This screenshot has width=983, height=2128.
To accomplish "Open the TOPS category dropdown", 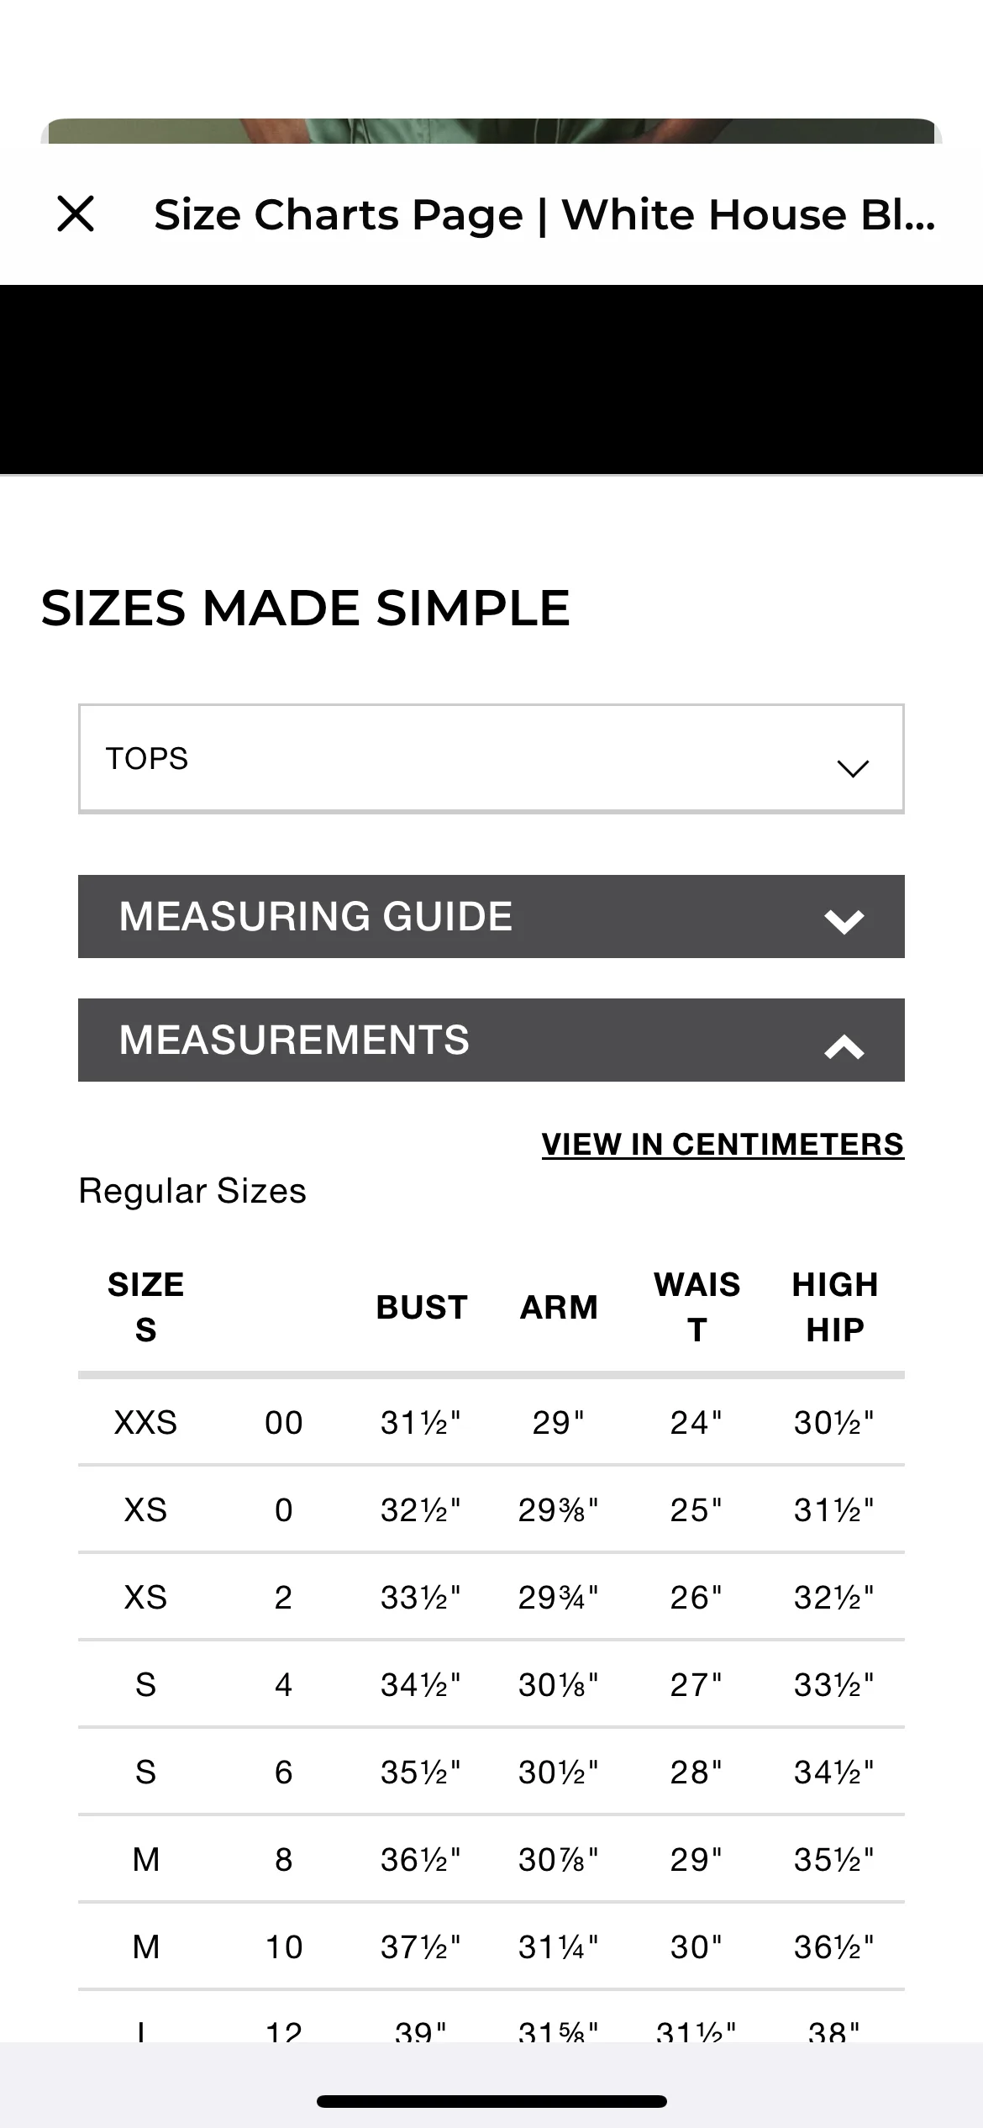I will click(491, 759).
